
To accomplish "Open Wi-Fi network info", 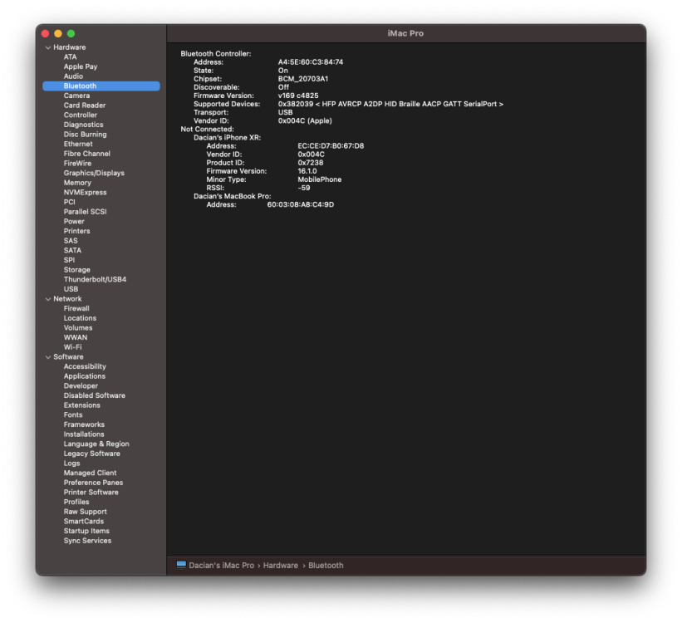I will (x=72, y=347).
